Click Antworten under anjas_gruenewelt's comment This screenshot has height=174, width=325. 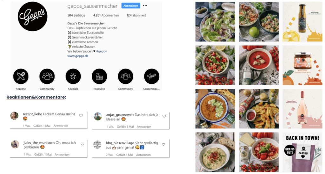(x=144, y=127)
